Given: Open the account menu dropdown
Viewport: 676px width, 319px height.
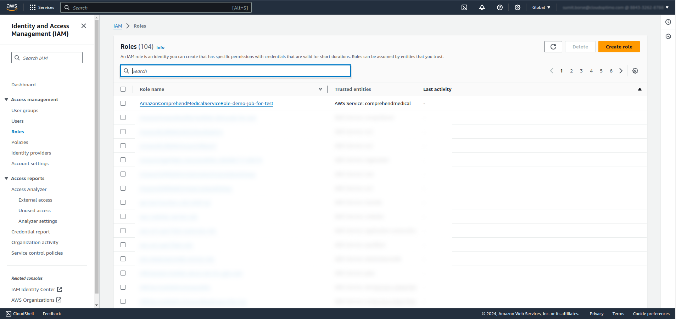Looking at the screenshot, I should pyautogui.click(x=615, y=7).
